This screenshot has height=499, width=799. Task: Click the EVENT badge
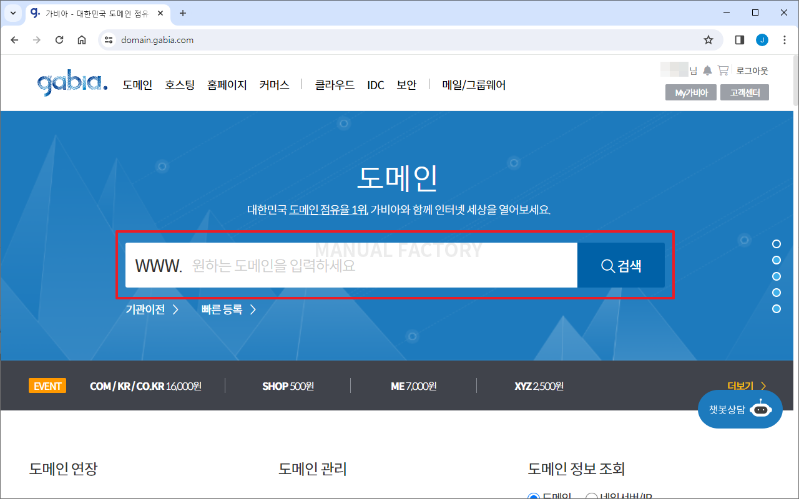coord(47,385)
